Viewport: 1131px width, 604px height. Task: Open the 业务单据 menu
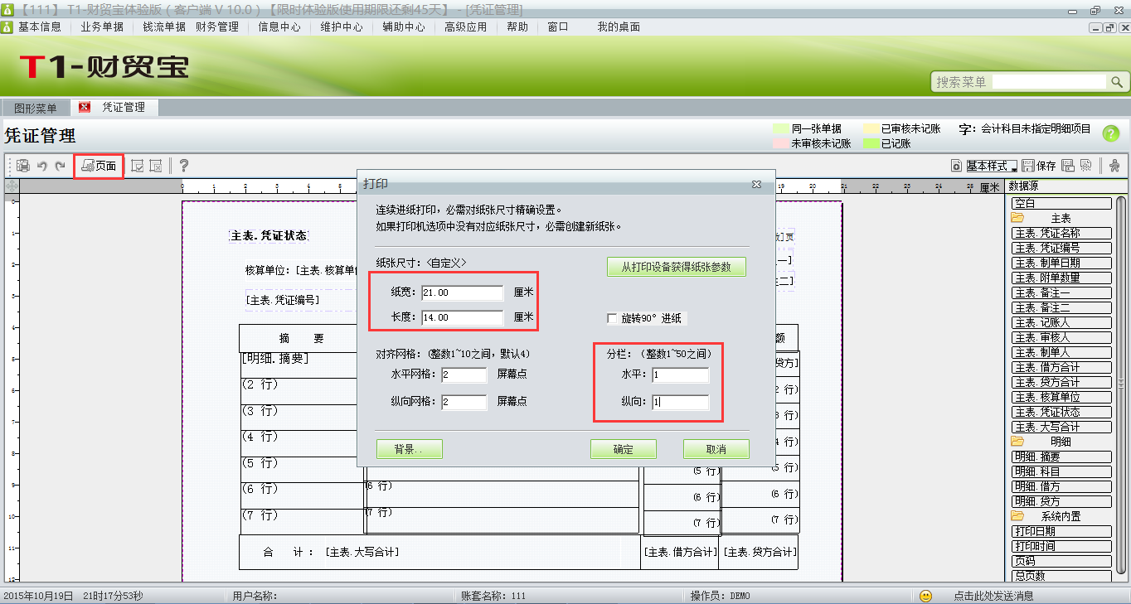(x=102, y=27)
